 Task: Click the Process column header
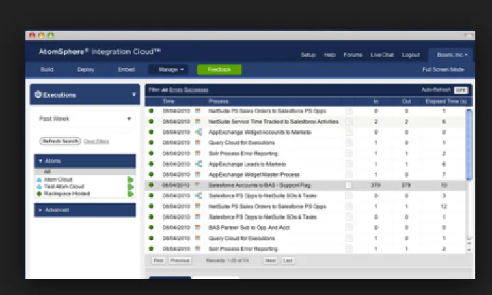click(219, 101)
